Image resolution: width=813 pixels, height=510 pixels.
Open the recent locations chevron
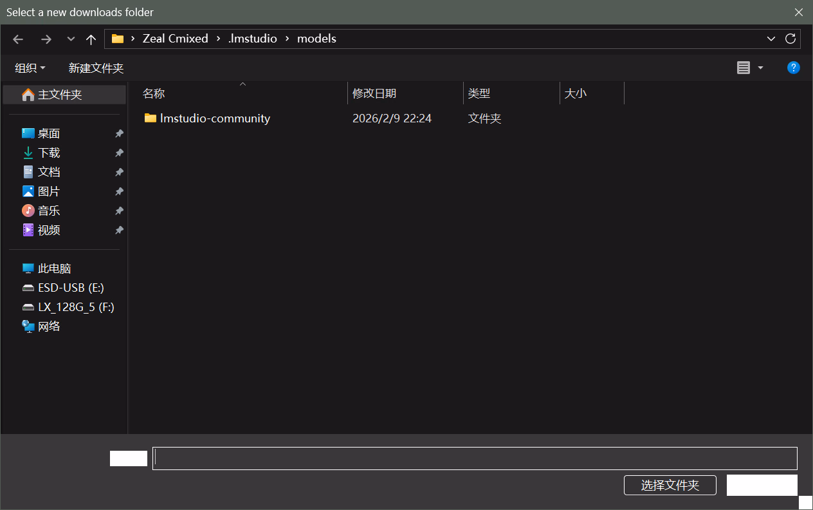71,39
